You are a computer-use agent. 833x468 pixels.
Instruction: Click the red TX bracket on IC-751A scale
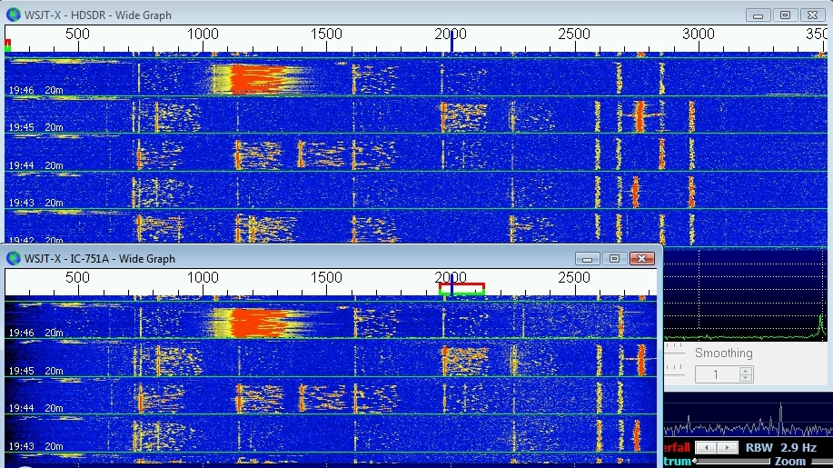pos(461,284)
